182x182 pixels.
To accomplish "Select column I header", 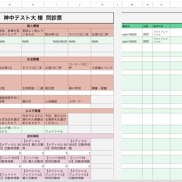I will [x=56, y=5].
